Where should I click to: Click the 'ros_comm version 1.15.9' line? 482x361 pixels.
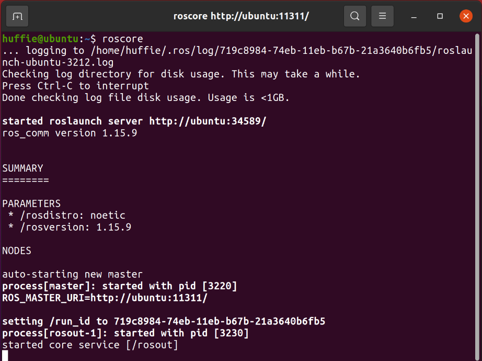click(x=70, y=133)
